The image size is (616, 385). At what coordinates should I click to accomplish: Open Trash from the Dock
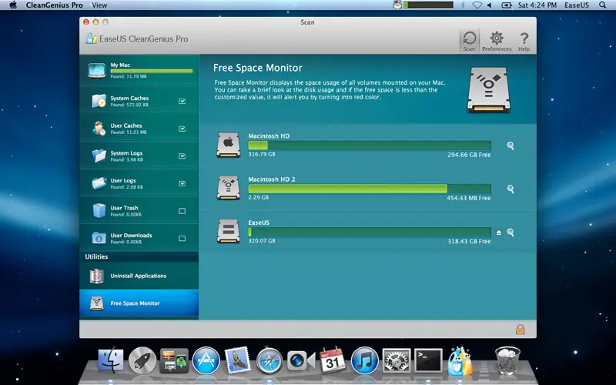[x=507, y=360]
